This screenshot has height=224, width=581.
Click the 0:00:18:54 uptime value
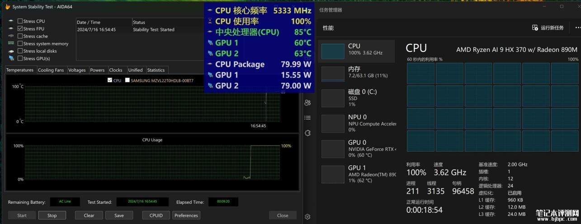coord(424,210)
